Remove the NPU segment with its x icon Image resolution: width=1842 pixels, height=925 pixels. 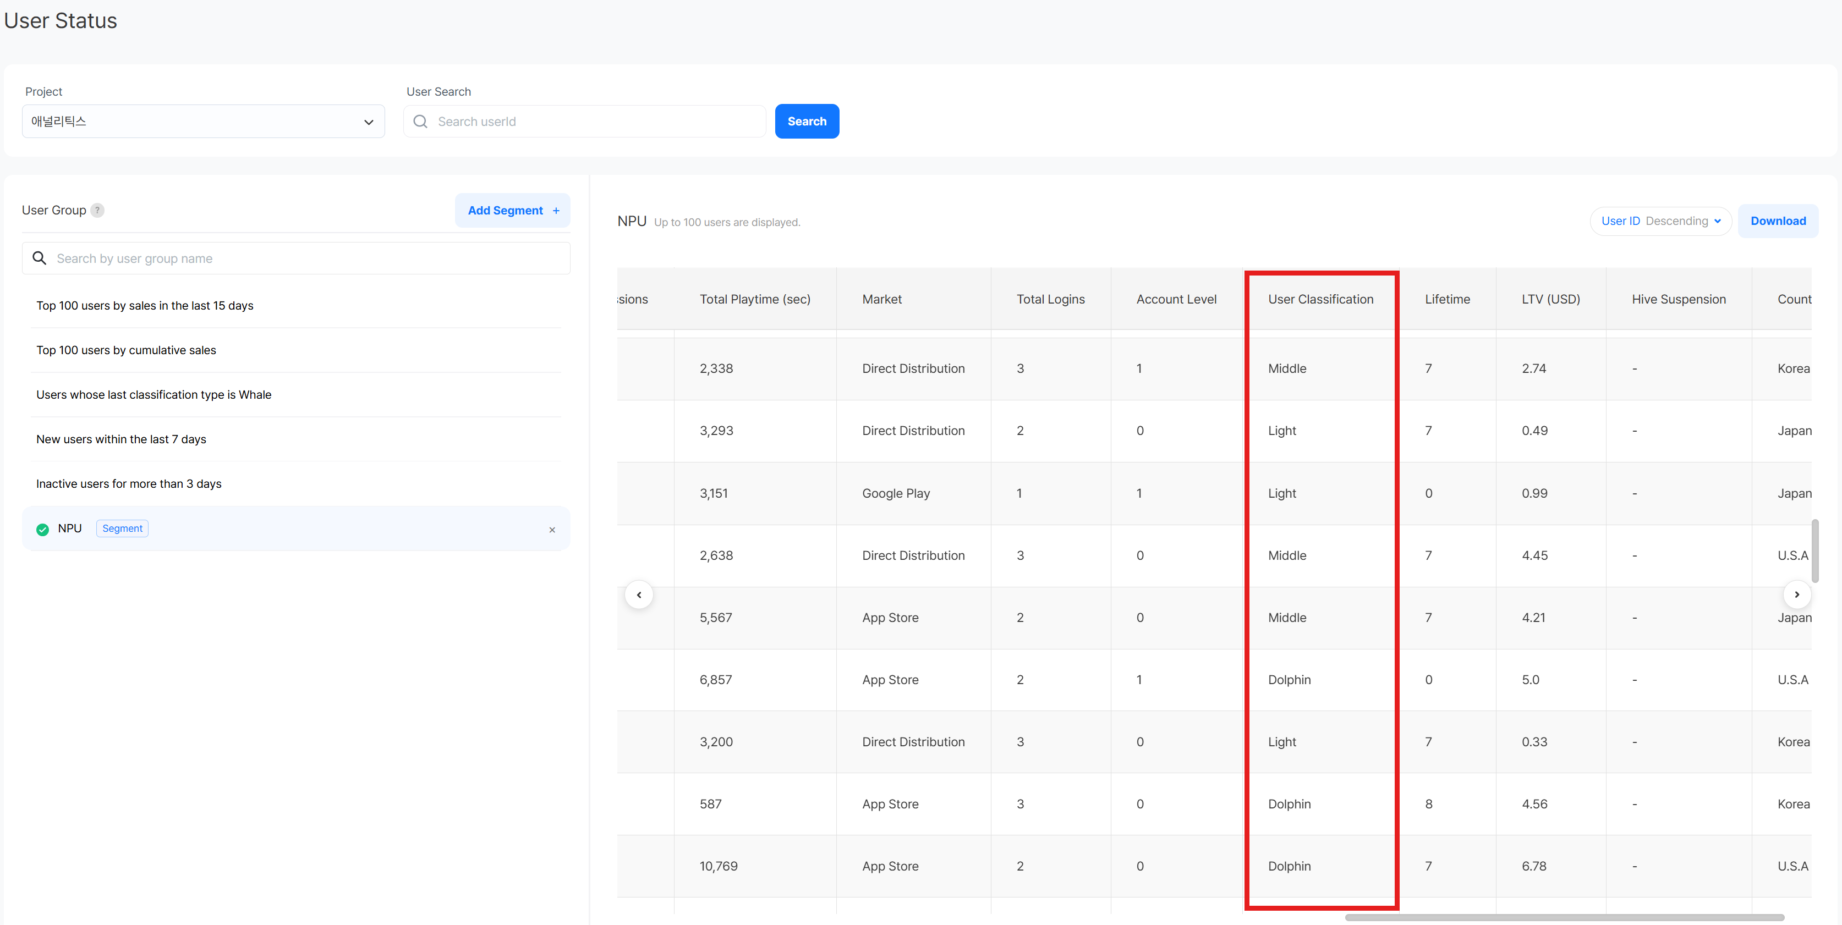pos(552,530)
